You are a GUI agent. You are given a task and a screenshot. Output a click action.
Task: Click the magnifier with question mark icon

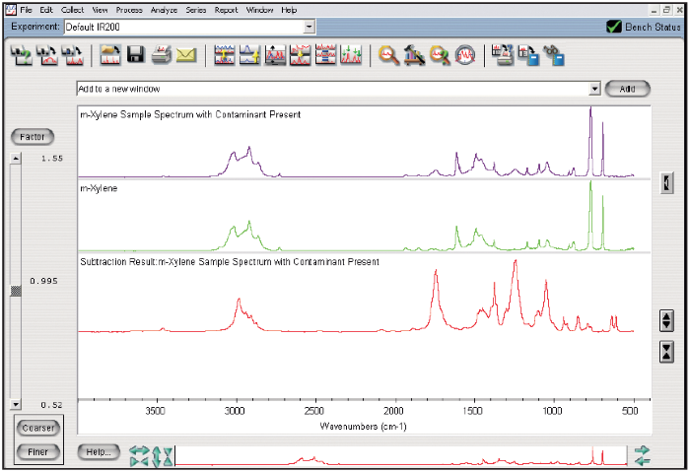click(x=440, y=56)
